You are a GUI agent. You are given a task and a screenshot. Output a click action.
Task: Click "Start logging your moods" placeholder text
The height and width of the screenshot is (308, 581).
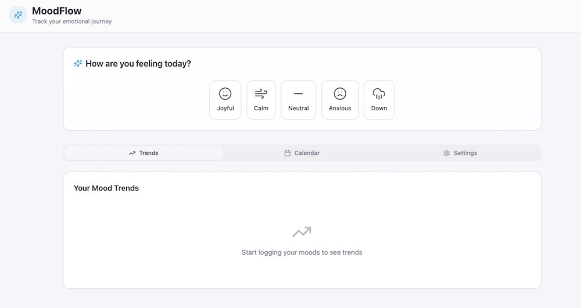click(x=302, y=252)
